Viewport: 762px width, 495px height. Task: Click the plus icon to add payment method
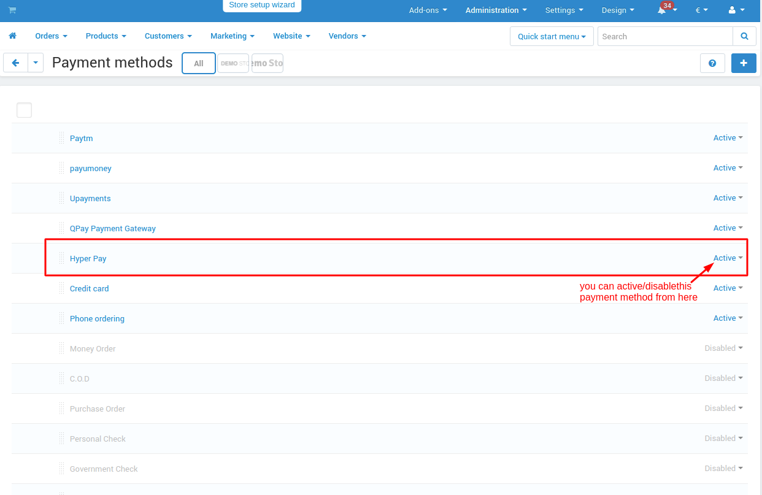point(744,63)
